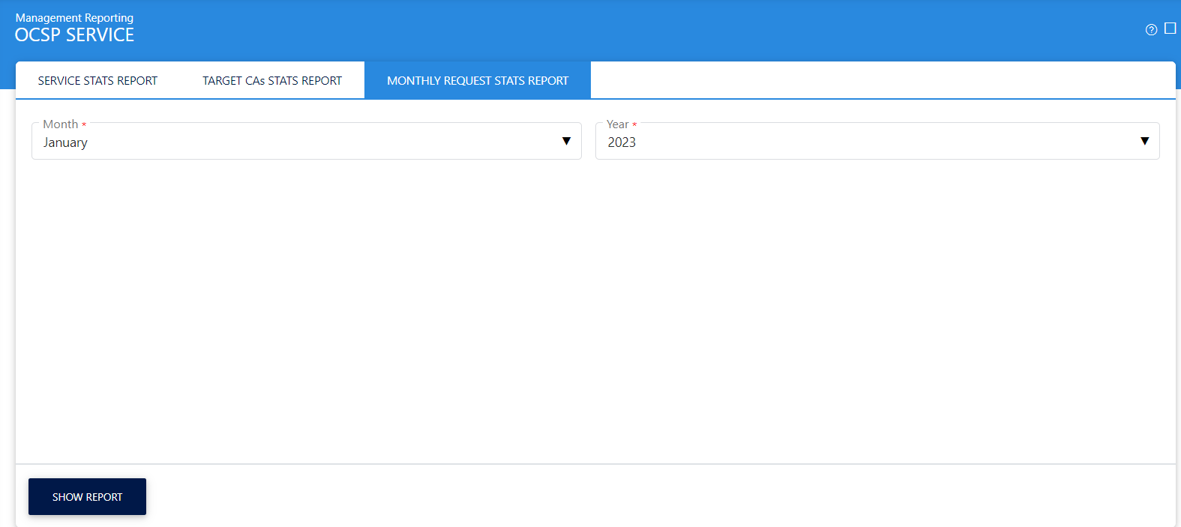Open help via the question mark icon
This screenshot has width=1181, height=527.
coord(1151,30)
